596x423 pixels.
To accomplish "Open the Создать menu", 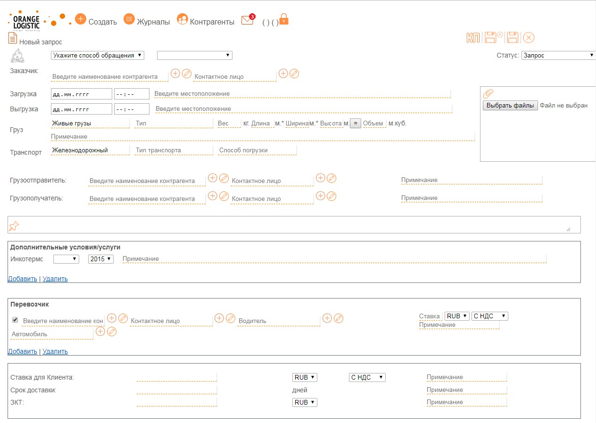I will point(96,21).
